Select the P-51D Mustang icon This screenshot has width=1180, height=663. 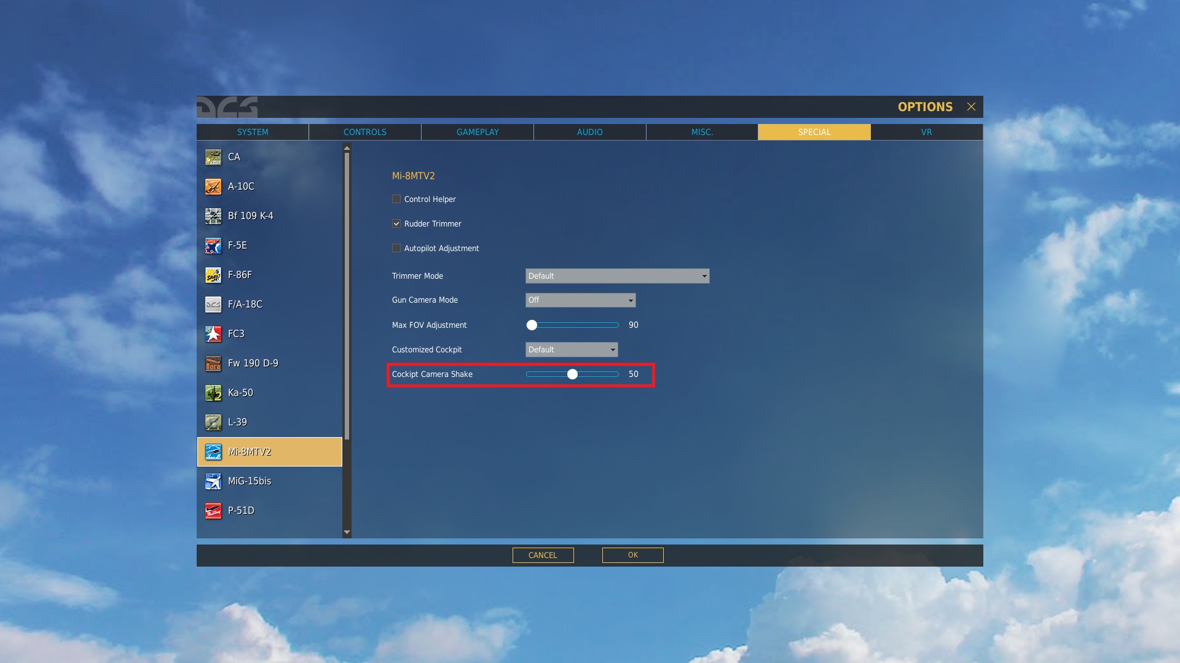[x=213, y=511]
